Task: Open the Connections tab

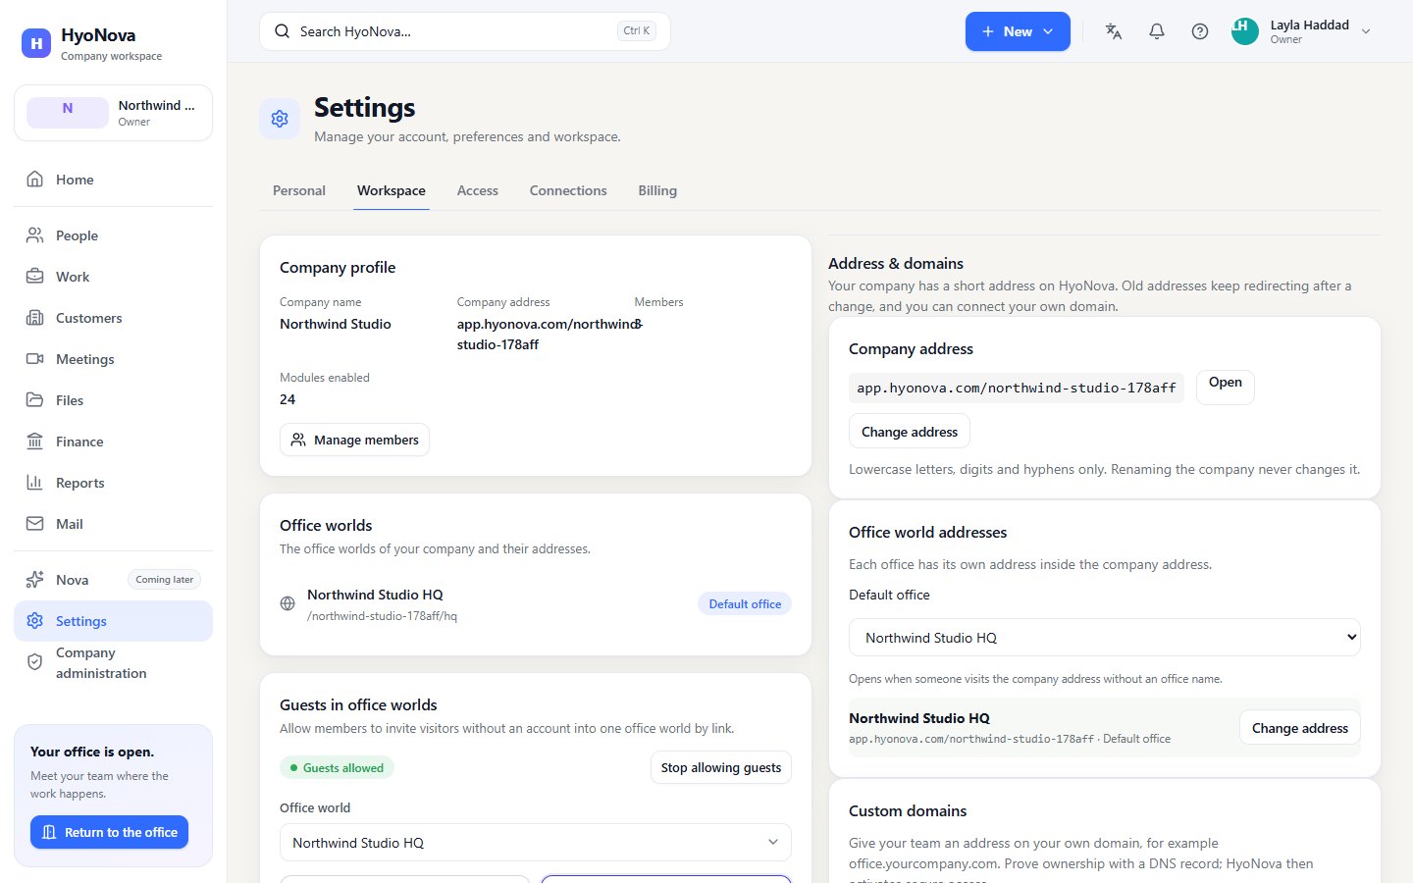Action: coord(568,191)
